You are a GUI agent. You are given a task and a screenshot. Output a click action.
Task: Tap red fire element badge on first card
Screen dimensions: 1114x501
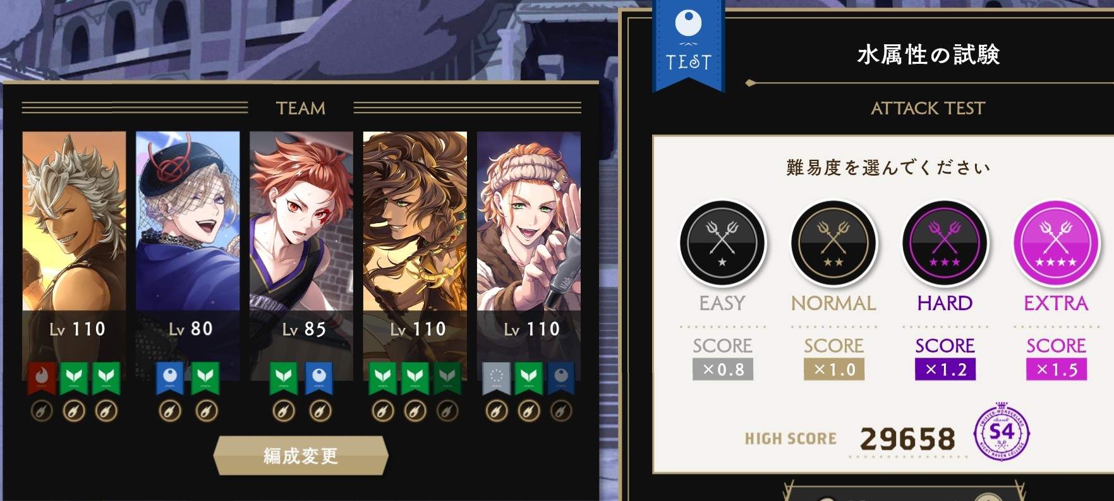(x=42, y=378)
